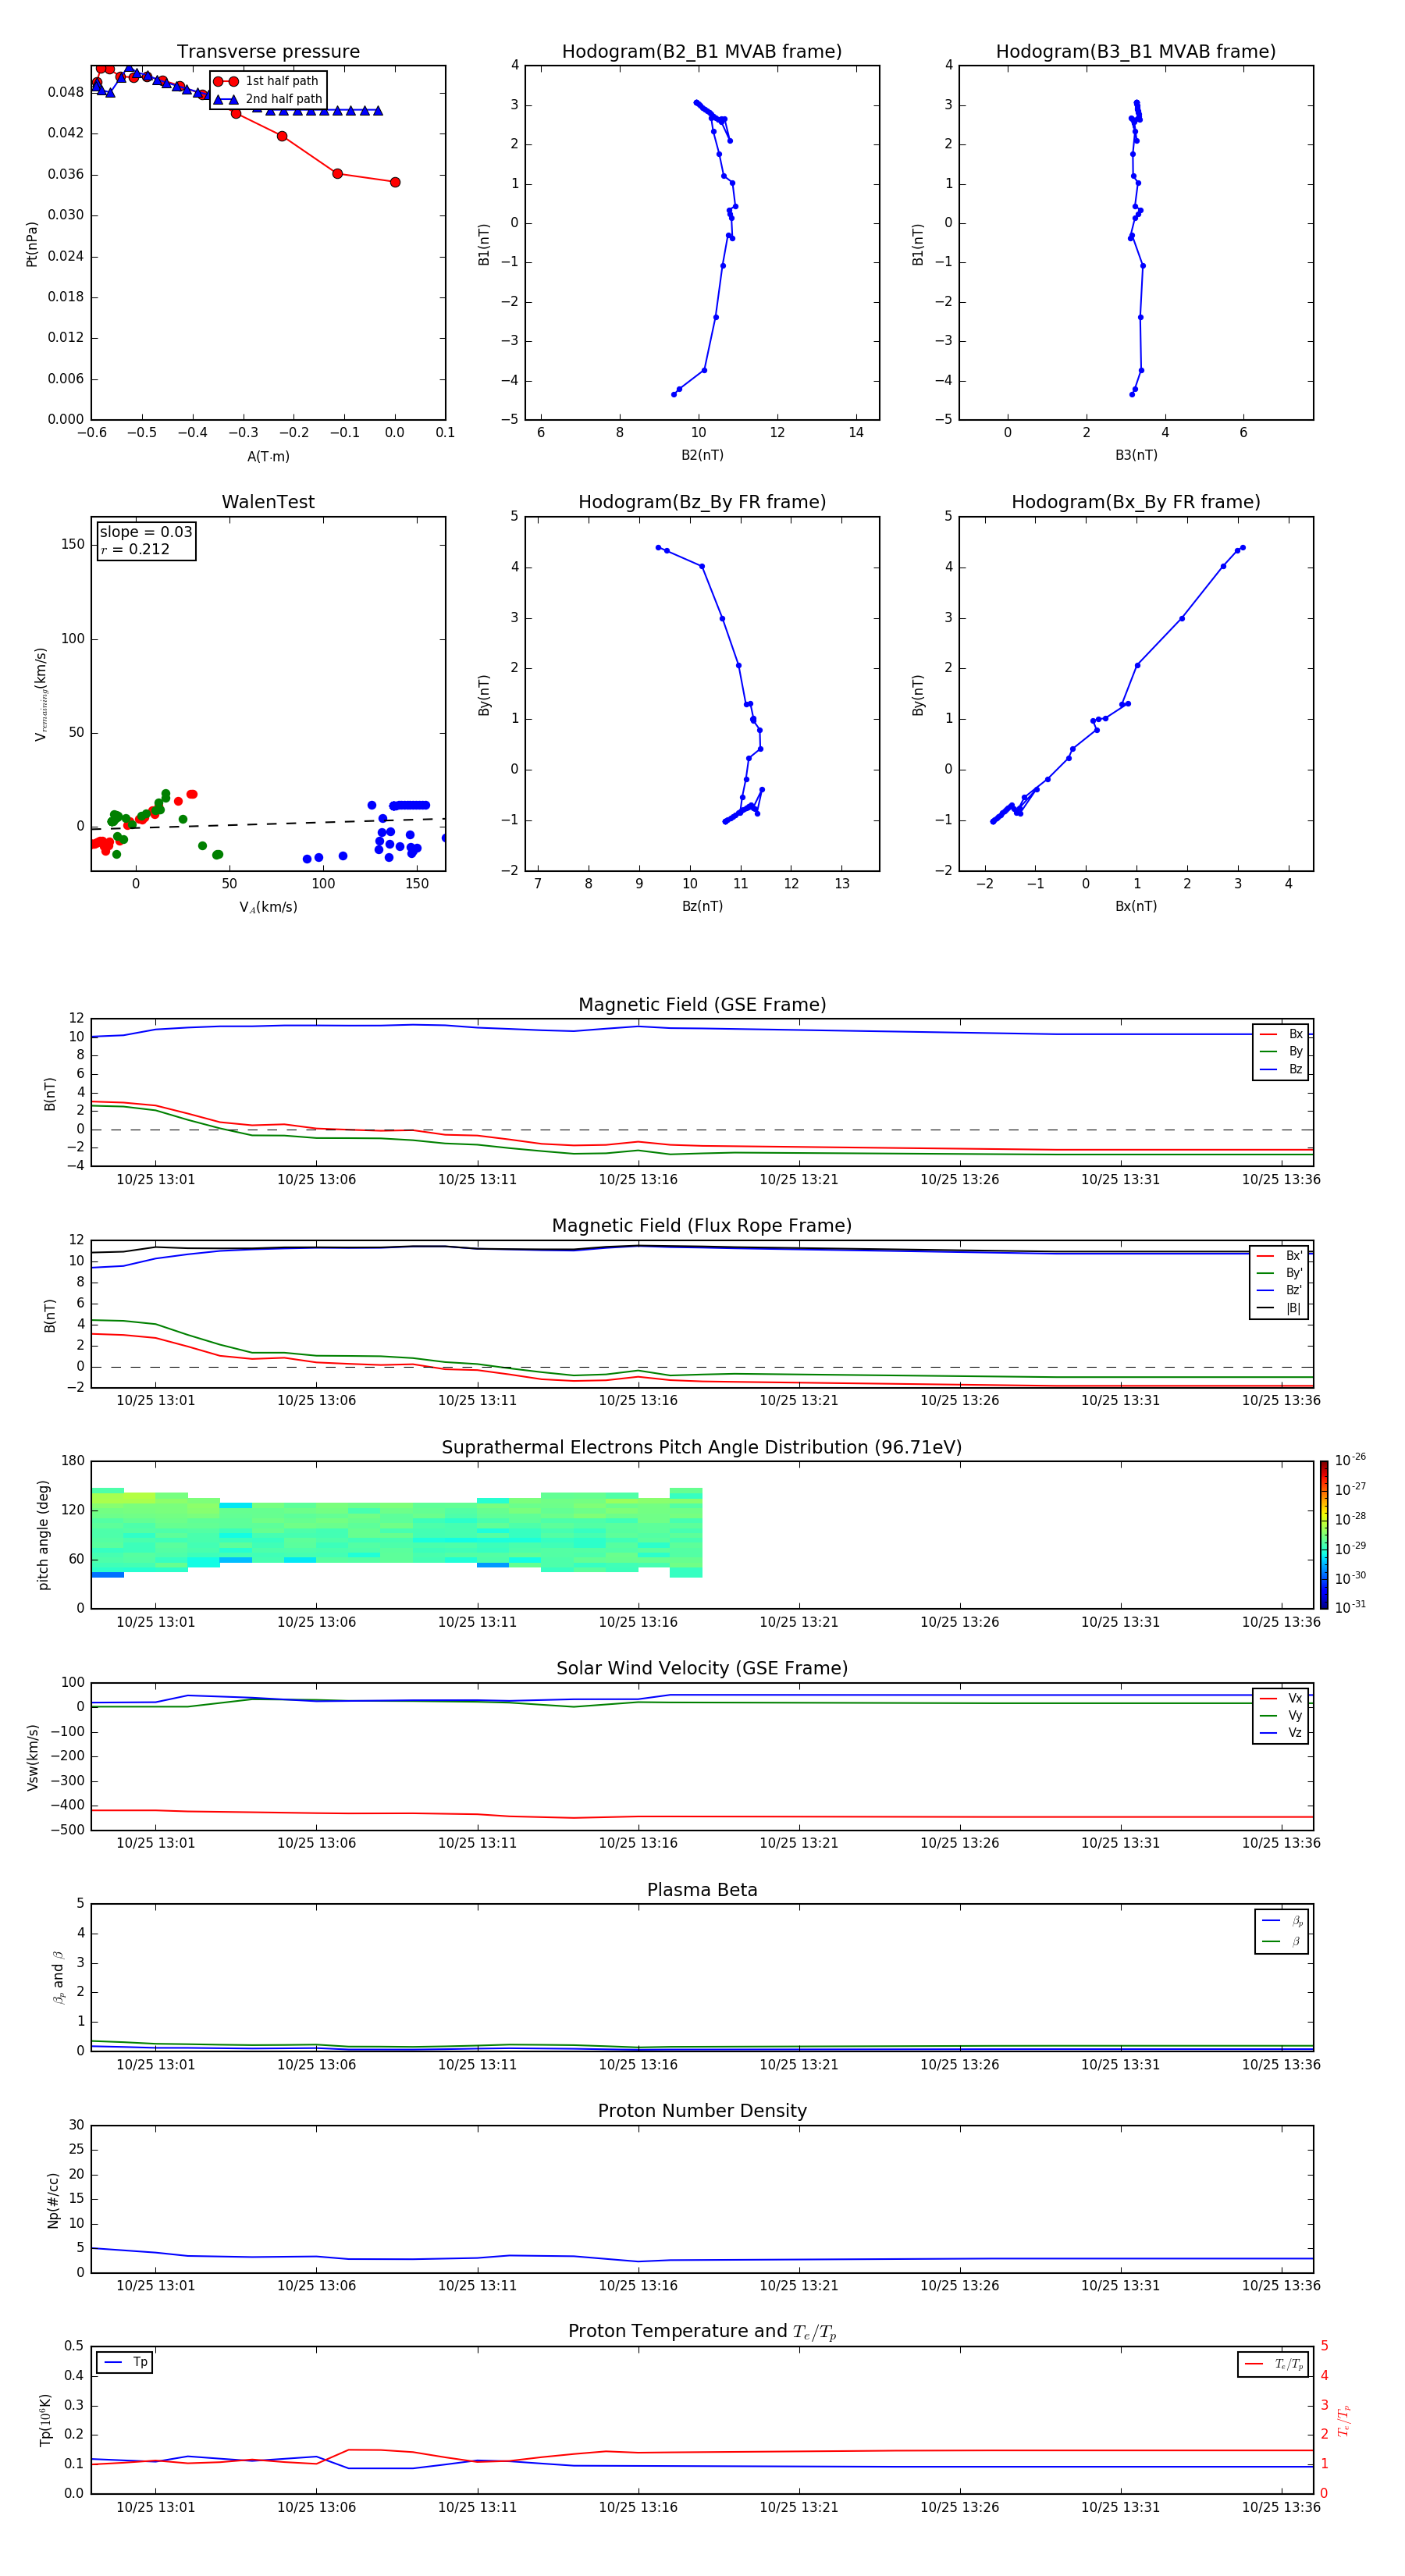The image size is (1405, 2576).
Task: Select the "V_A(km/s)" axis label in WalenTest
Action: coord(268,907)
